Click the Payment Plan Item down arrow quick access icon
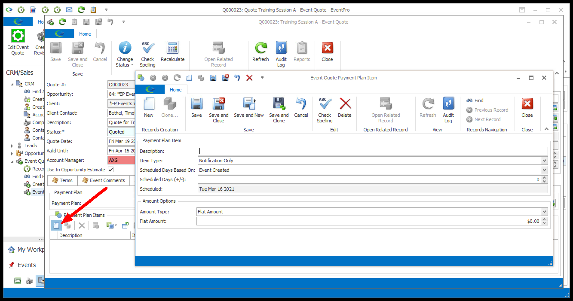 point(165,78)
